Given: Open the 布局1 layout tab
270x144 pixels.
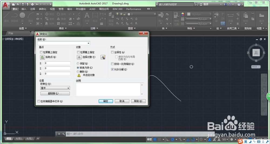Looking at the screenshot, I should (19, 139).
